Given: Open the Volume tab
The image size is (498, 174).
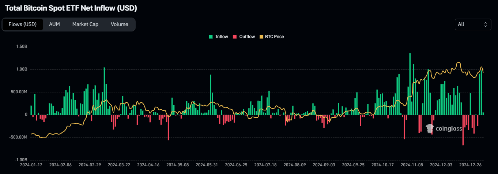Looking at the screenshot, I should coord(120,24).
